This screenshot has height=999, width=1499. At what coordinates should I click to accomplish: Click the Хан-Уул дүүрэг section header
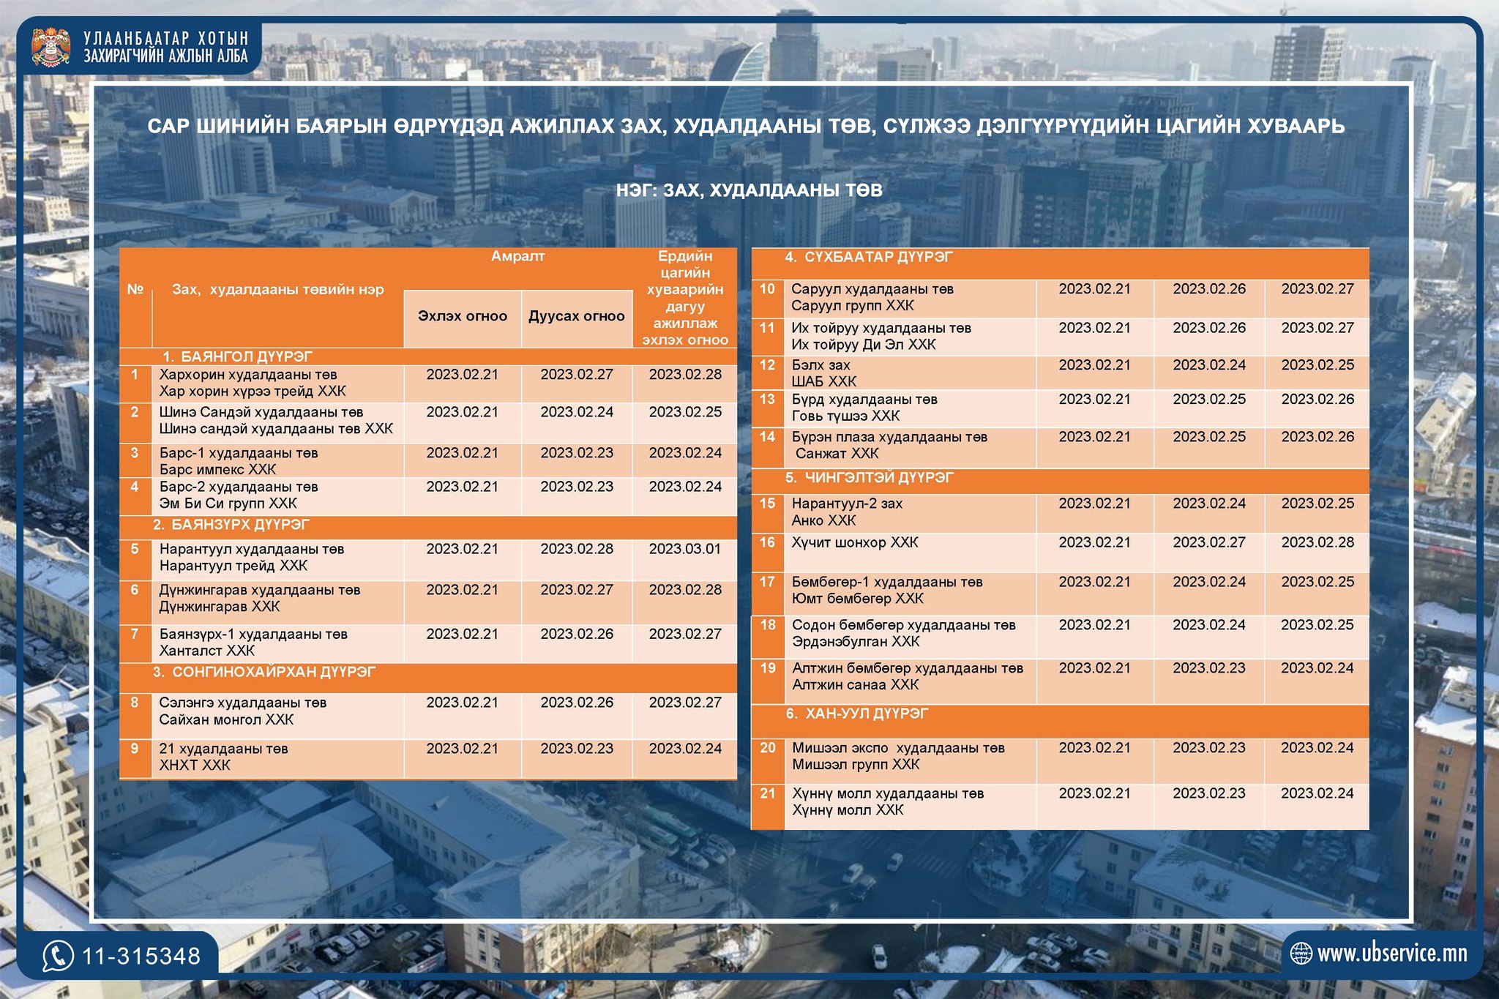coord(856,713)
